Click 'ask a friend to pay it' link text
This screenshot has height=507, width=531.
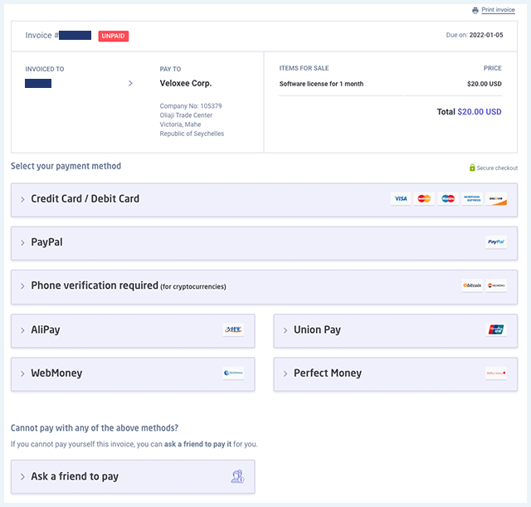pos(197,444)
